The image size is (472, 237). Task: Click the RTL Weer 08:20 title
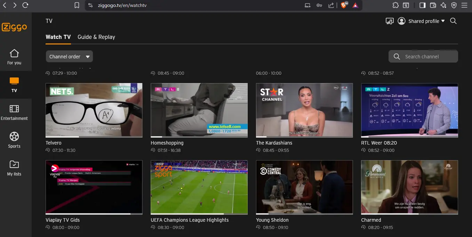379,143
